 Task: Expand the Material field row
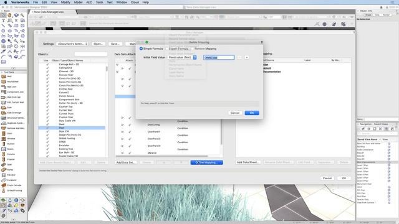[122, 153]
